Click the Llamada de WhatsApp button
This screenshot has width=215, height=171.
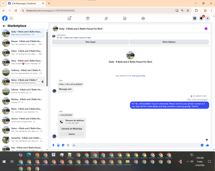(x=72, y=128)
